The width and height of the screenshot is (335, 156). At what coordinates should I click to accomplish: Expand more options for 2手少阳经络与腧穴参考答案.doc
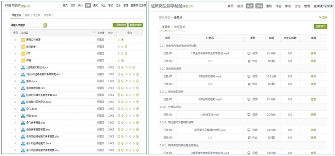click(137, 74)
